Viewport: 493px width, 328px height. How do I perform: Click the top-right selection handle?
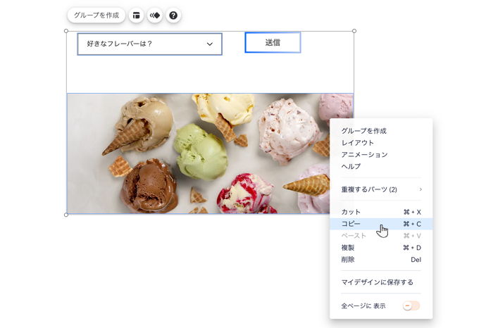tap(354, 31)
